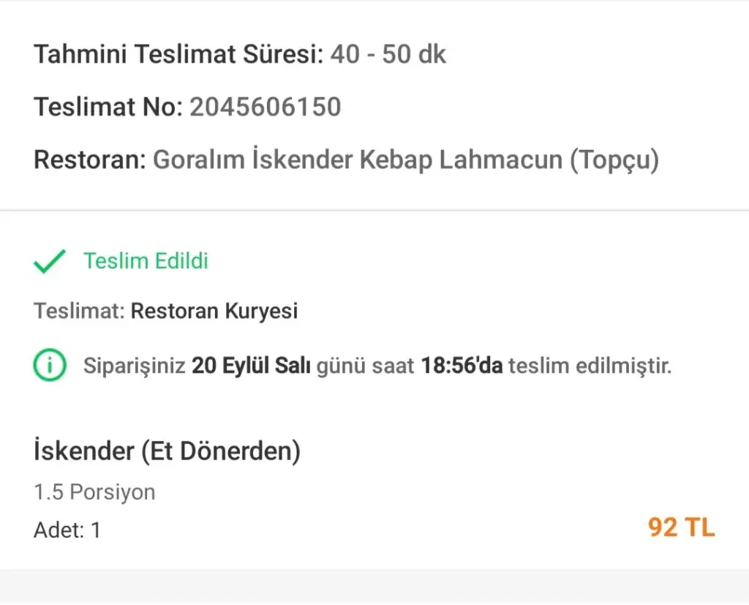Click the teslim edilmiştir text
This screenshot has height=605, width=749.
(x=590, y=365)
